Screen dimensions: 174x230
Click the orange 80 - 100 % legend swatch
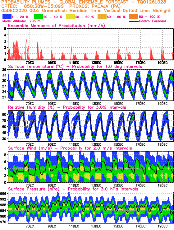pyautogui.click(x=134, y=17)
